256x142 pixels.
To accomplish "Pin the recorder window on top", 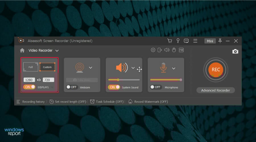I will (220, 41).
